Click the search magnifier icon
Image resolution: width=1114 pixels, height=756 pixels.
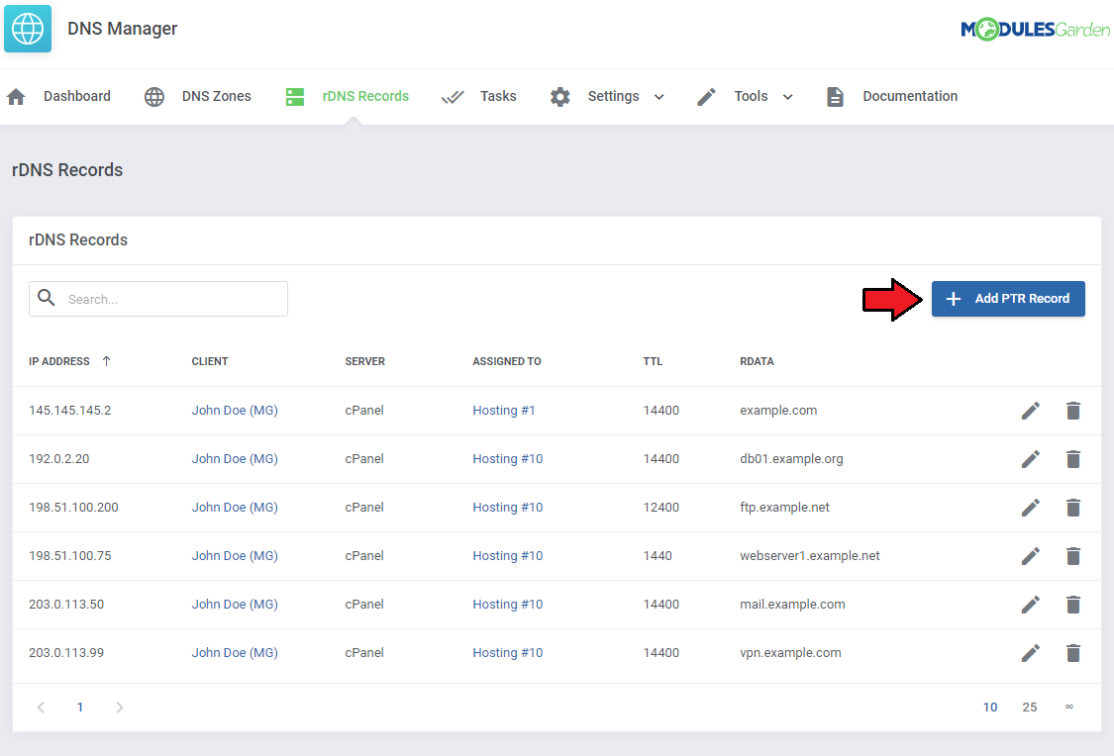tap(47, 298)
